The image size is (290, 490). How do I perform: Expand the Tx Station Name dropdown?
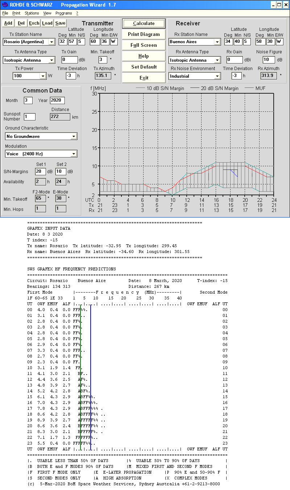[x=52, y=42]
